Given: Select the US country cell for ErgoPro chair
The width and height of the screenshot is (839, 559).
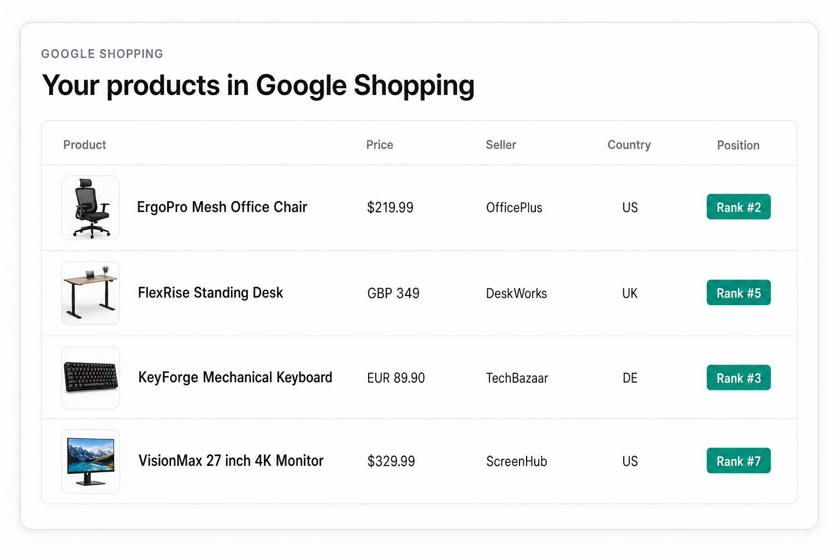Looking at the screenshot, I should (x=630, y=207).
